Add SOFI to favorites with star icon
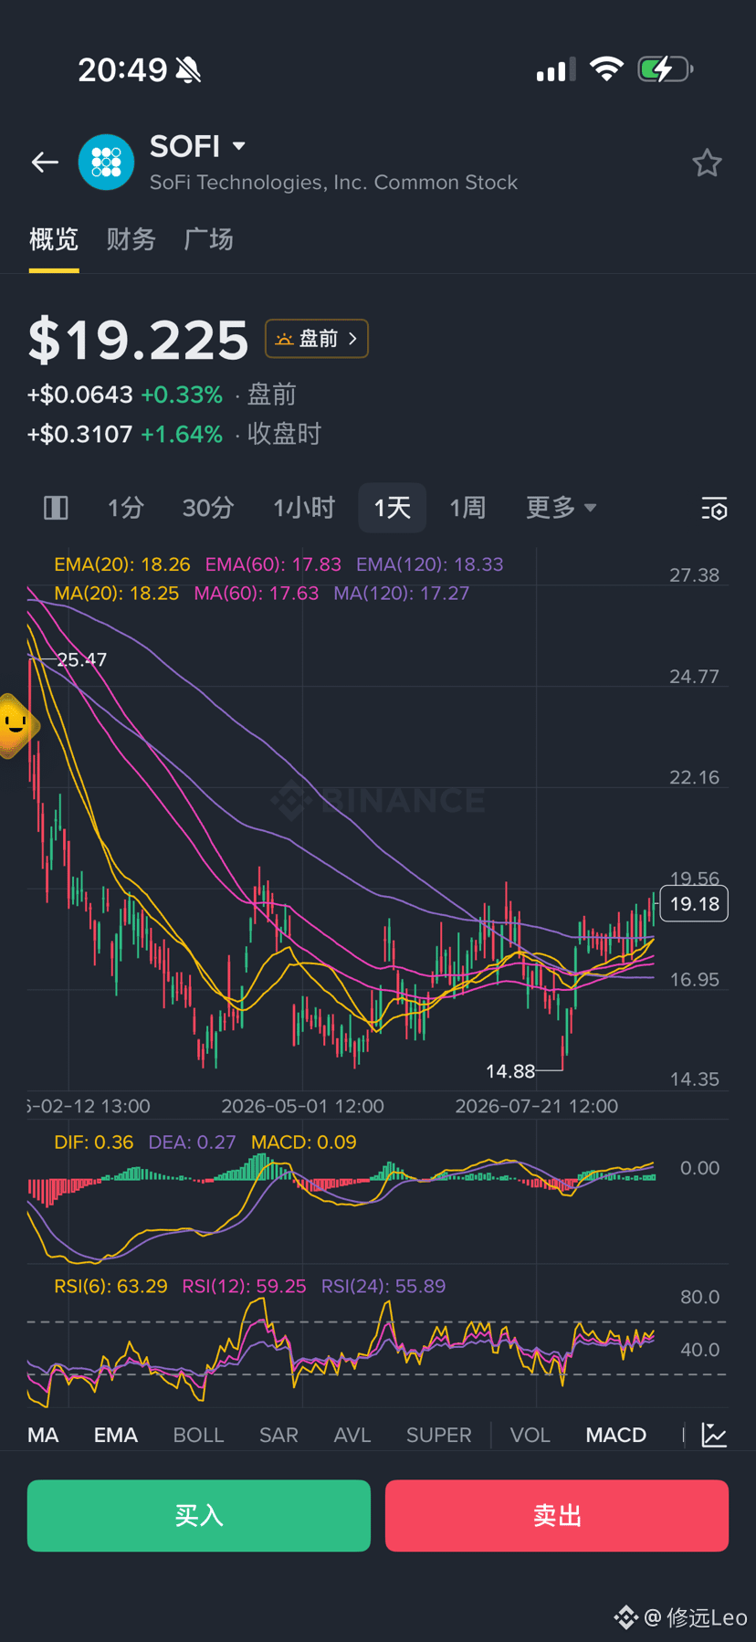This screenshot has height=1642, width=756. pyautogui.click(x=707, y=163)
